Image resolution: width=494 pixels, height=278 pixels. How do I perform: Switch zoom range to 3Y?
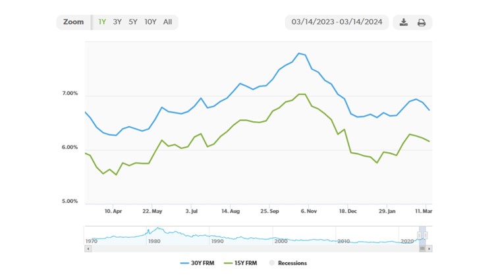117,22
